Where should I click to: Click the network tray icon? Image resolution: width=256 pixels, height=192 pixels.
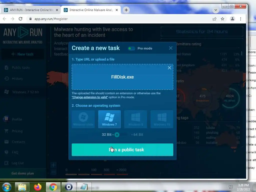230,187
